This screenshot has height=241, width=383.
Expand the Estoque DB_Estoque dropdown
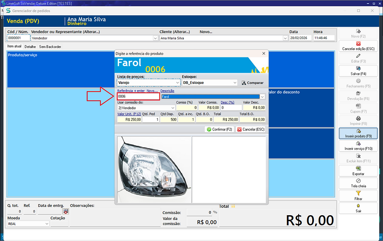click(x=235, y=83)
